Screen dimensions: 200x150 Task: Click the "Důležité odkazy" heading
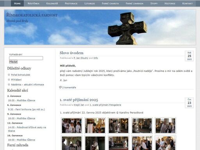19,68
